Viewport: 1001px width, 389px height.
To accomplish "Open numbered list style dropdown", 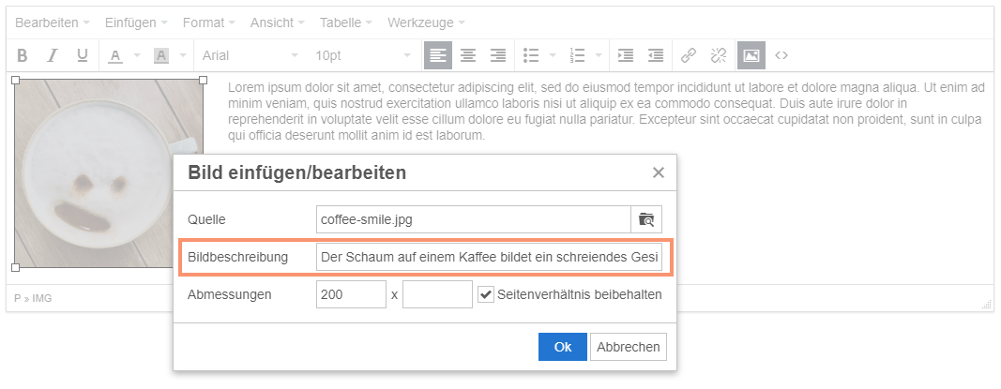I will tap(599, 55).
